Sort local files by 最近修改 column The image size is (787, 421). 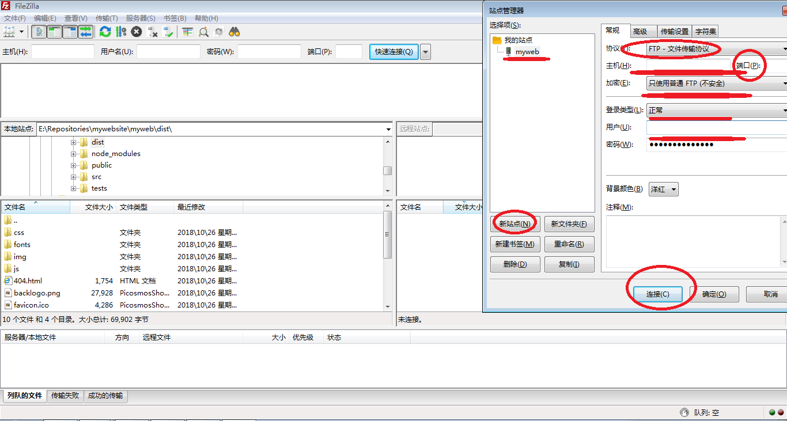209,207
